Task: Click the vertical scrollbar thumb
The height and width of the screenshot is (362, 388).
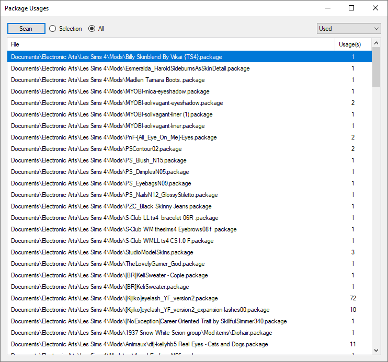Action: point(376,67)
